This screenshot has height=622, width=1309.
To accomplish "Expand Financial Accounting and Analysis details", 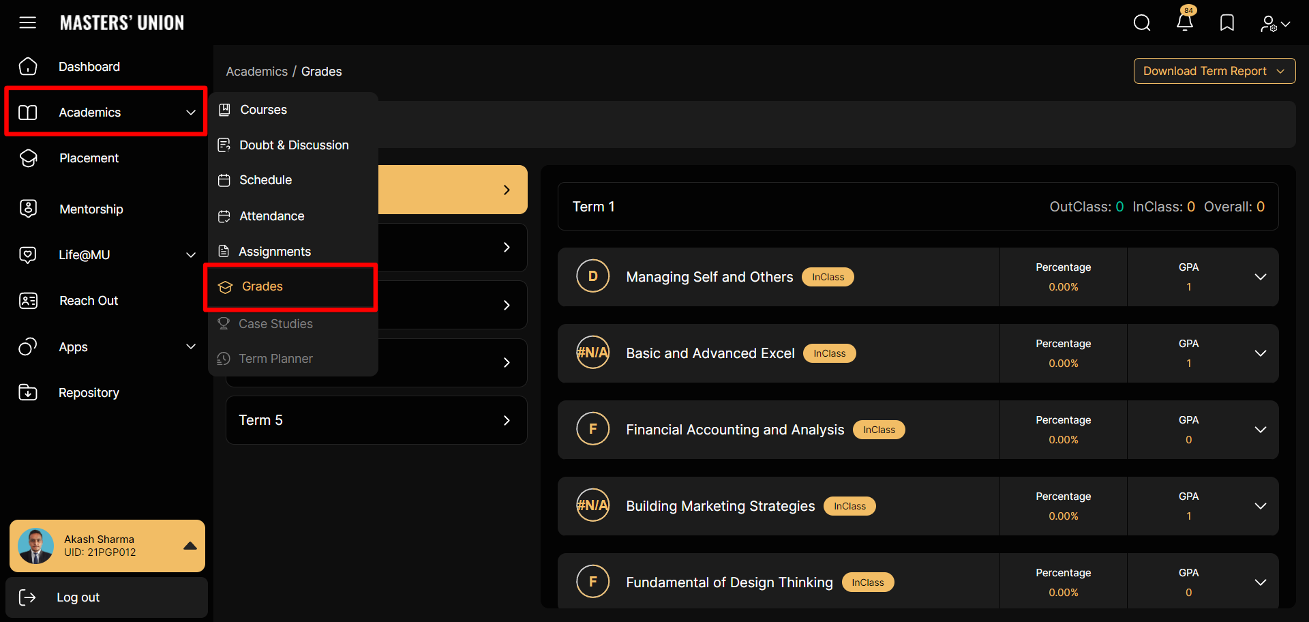I will click(x=1260, y=430).
